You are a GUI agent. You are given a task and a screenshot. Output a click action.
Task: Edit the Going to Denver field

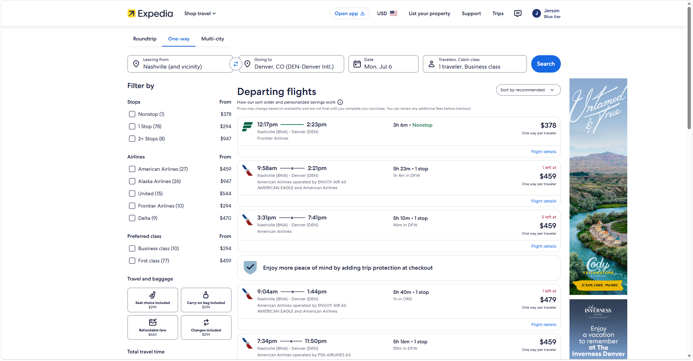coord(291,64)
